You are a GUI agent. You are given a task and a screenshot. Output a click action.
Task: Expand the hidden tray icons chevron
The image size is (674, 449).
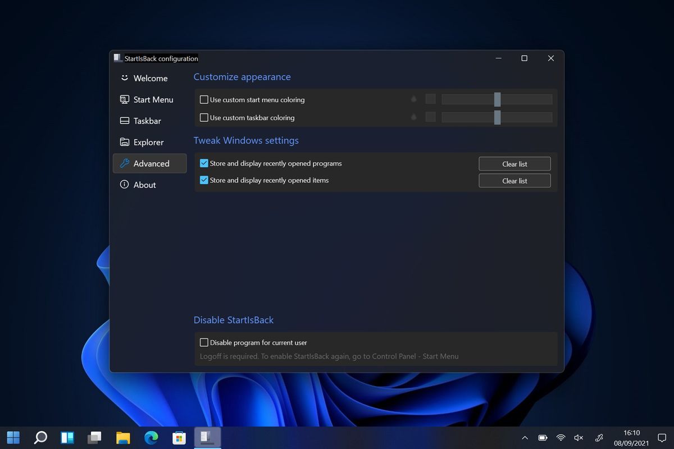pos(525,437)
